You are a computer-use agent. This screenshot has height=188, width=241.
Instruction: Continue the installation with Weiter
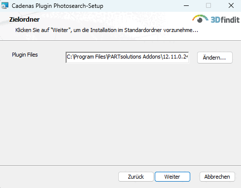[172, 177]
